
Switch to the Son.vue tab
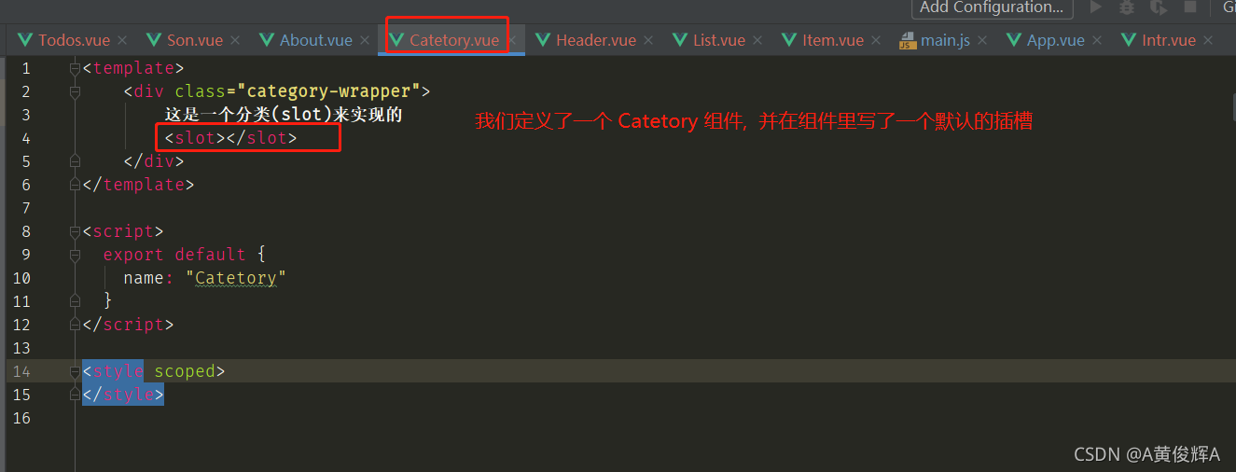[195, 40]
